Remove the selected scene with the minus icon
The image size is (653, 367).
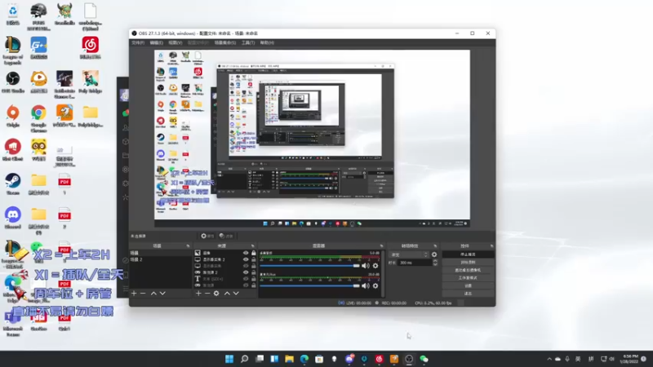[x=143, y=294]
